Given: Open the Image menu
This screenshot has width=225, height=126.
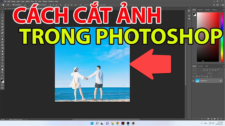Looking at the screenshot, I should point(13,2).
